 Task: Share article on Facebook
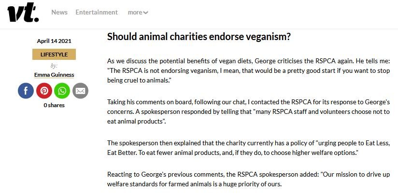(26, 91)
